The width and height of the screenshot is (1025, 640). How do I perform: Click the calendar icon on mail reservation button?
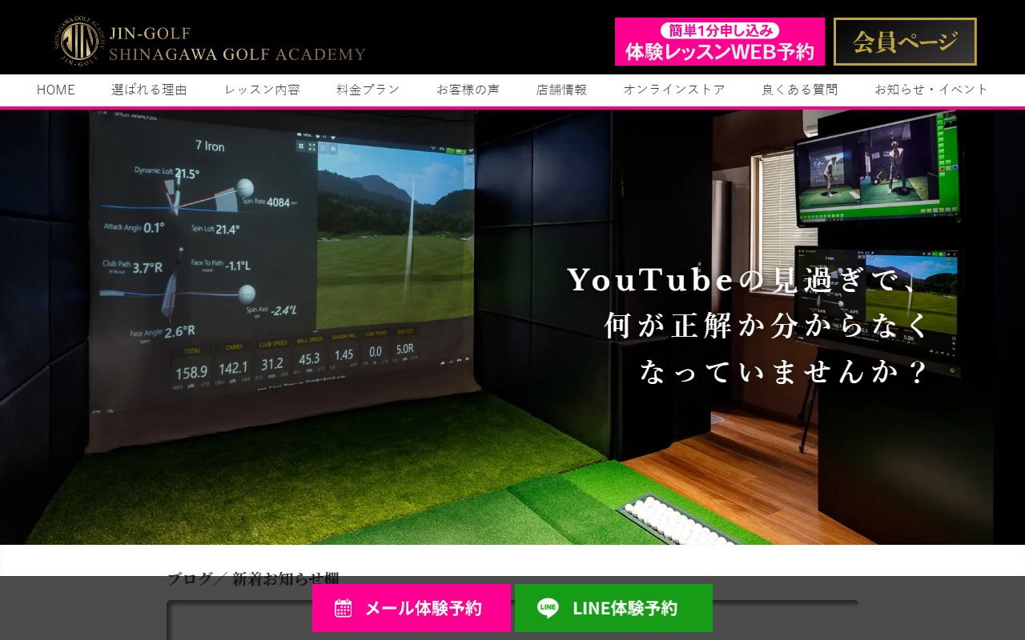click(x=344, y=608)
